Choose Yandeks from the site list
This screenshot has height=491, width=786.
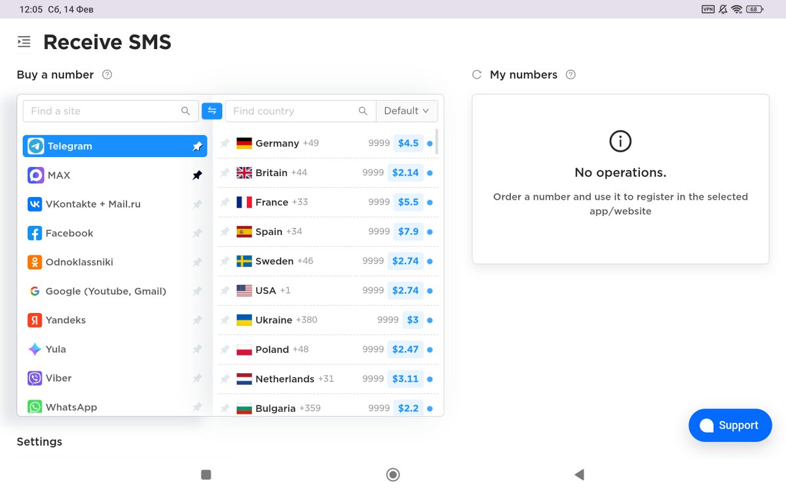point(115,320)
